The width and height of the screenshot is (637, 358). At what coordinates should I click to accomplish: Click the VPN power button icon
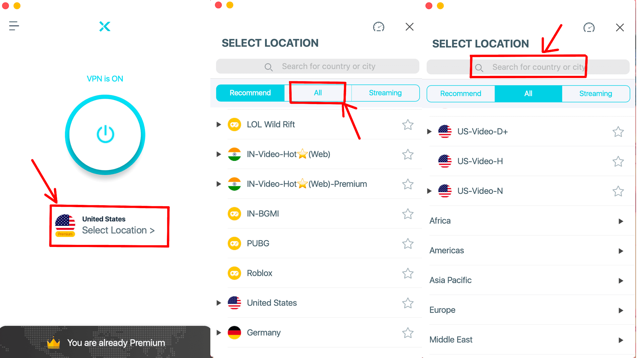(x=105, y=134)
